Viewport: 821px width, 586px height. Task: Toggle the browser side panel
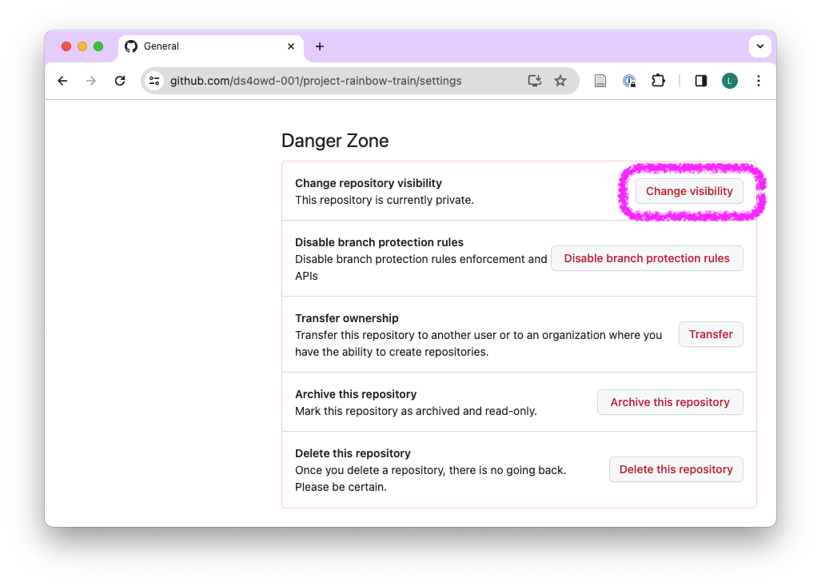(701, 81)
